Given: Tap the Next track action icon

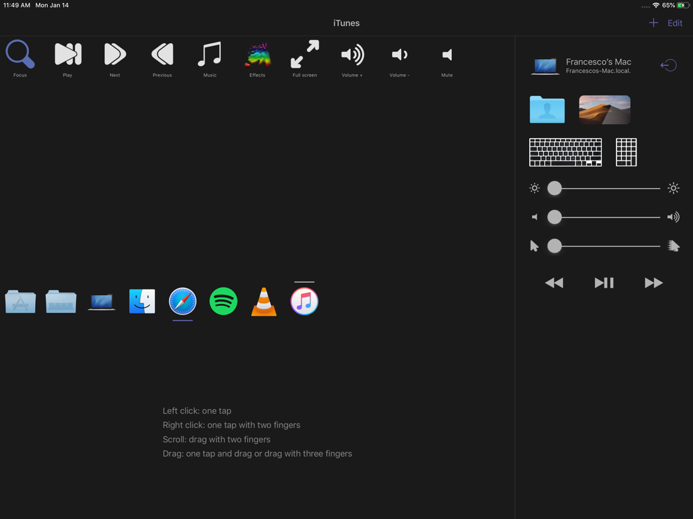Looking at the screenshot, I should [115, 55].
